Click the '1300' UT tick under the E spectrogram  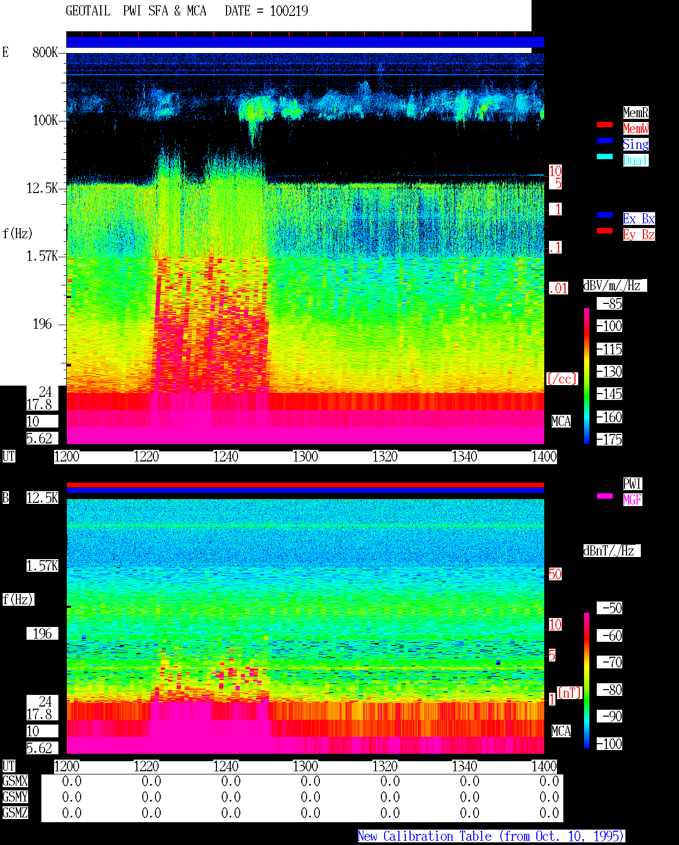click(306, 456)
